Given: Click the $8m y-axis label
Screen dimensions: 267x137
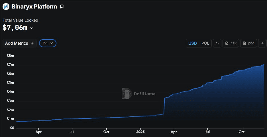Looking at the screenshot, I should [x=10, y=56].
